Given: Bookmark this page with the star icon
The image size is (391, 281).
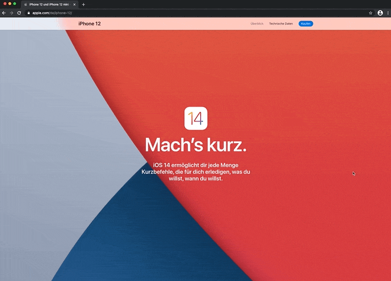Looking at the screenshot, I should point(370,13).
